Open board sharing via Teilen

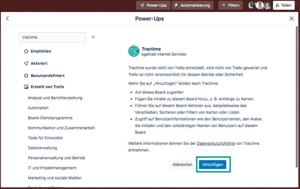[284, 5]
